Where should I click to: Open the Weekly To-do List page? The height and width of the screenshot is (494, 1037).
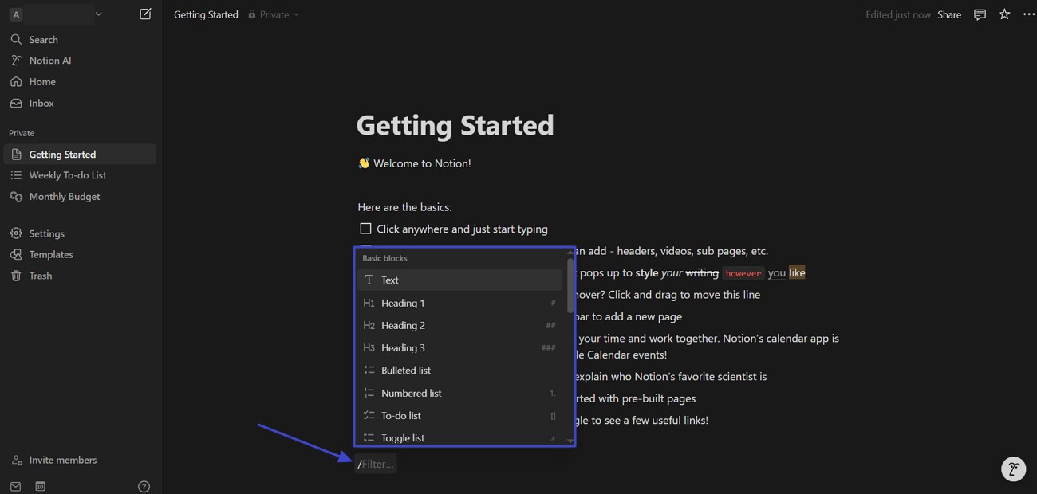click(x=80, y=175)
